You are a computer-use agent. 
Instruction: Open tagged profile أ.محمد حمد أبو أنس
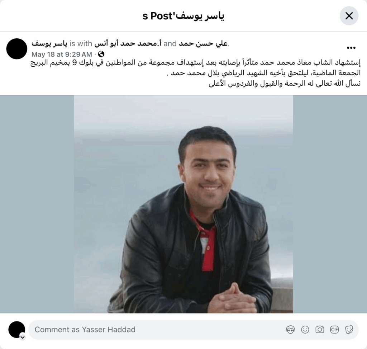point(128,43)
